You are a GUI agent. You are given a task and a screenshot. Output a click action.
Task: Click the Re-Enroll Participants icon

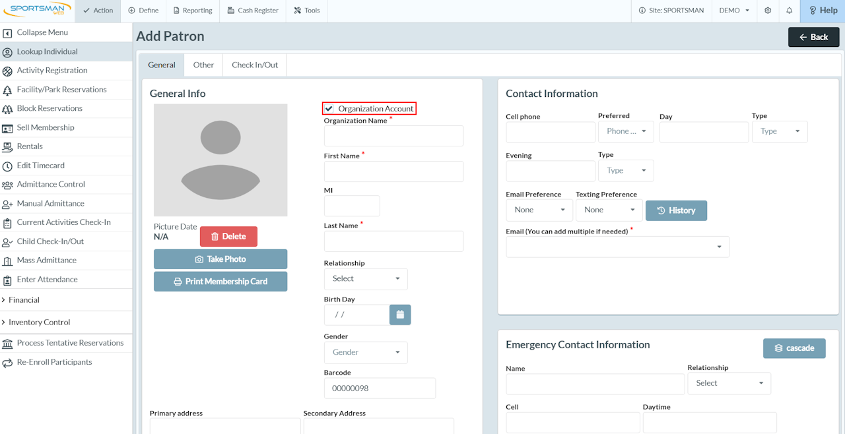coord(7,363)
